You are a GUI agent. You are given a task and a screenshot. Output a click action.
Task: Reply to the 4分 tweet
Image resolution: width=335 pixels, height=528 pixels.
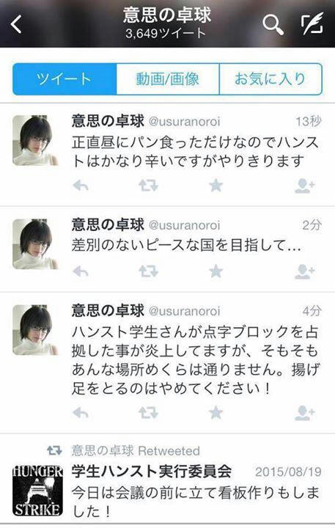tap(81, 412)
